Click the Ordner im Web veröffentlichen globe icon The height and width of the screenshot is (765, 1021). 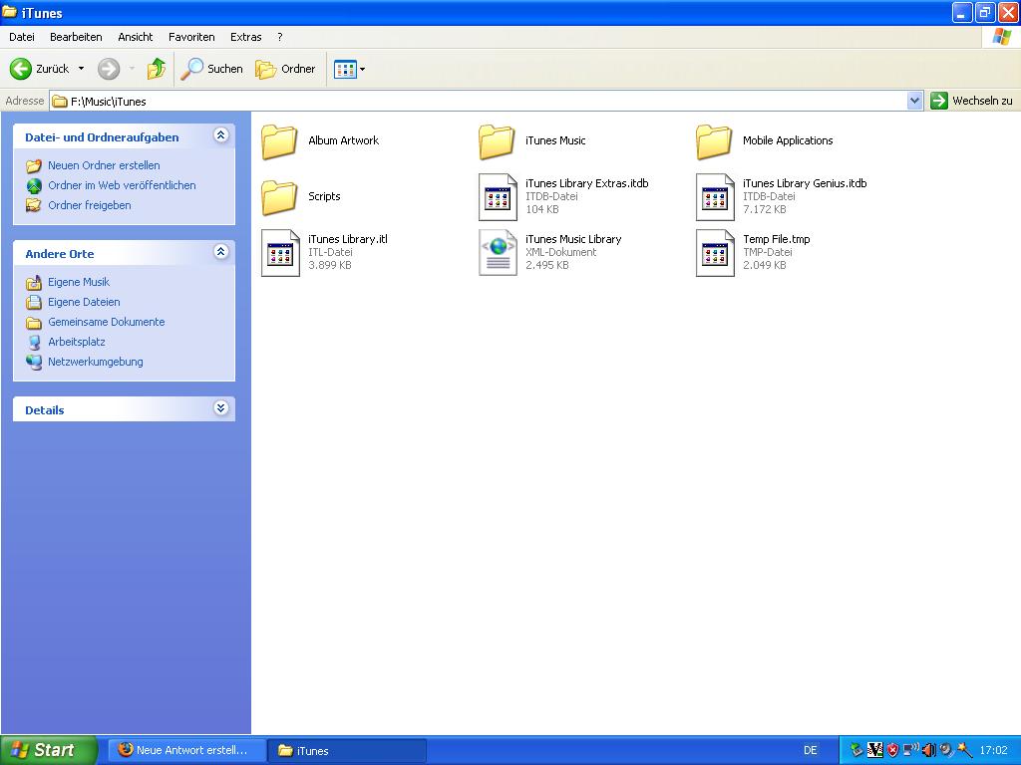point(34,186)
